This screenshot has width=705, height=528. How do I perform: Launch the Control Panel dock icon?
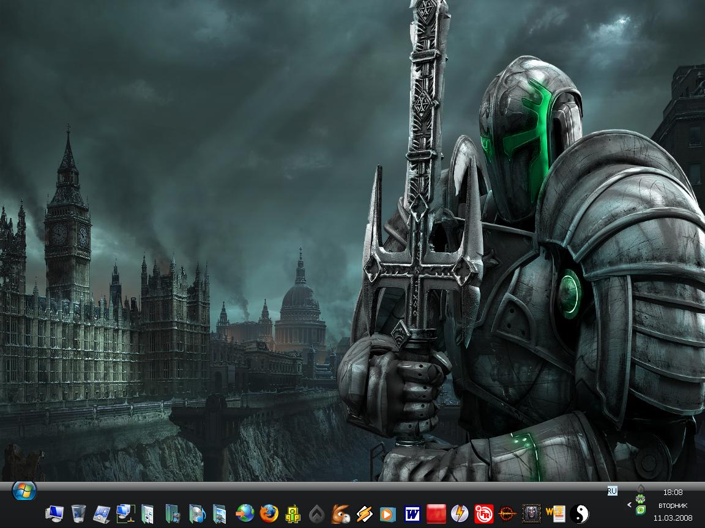102,513
